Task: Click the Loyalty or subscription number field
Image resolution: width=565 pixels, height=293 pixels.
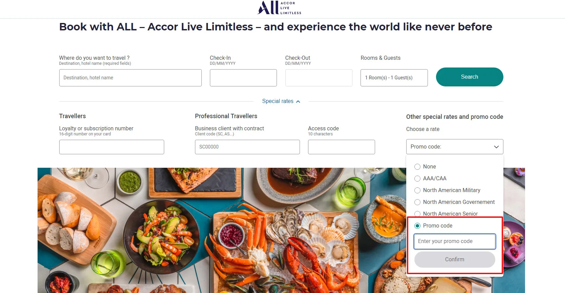Action: [x=111, y=147]
